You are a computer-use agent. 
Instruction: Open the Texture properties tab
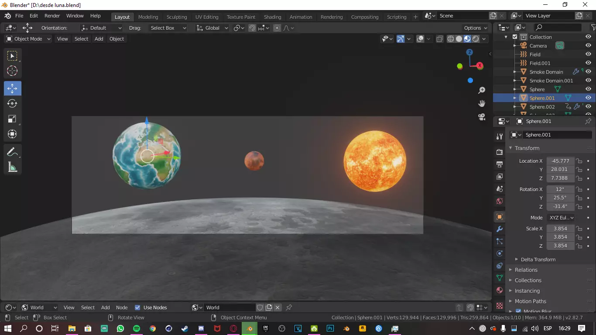click(500, 305)
